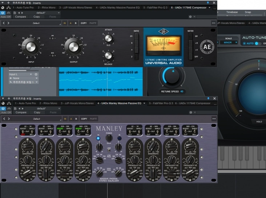
Task: Toggle the Auto: Off automation button in the Manley window
Action: point(5,112)
